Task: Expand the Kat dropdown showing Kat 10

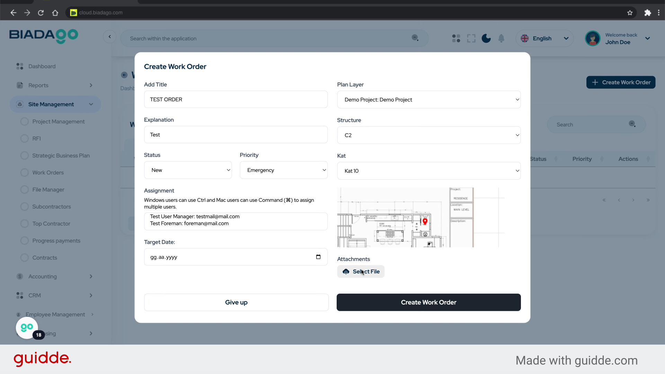Action: (429, 171)
